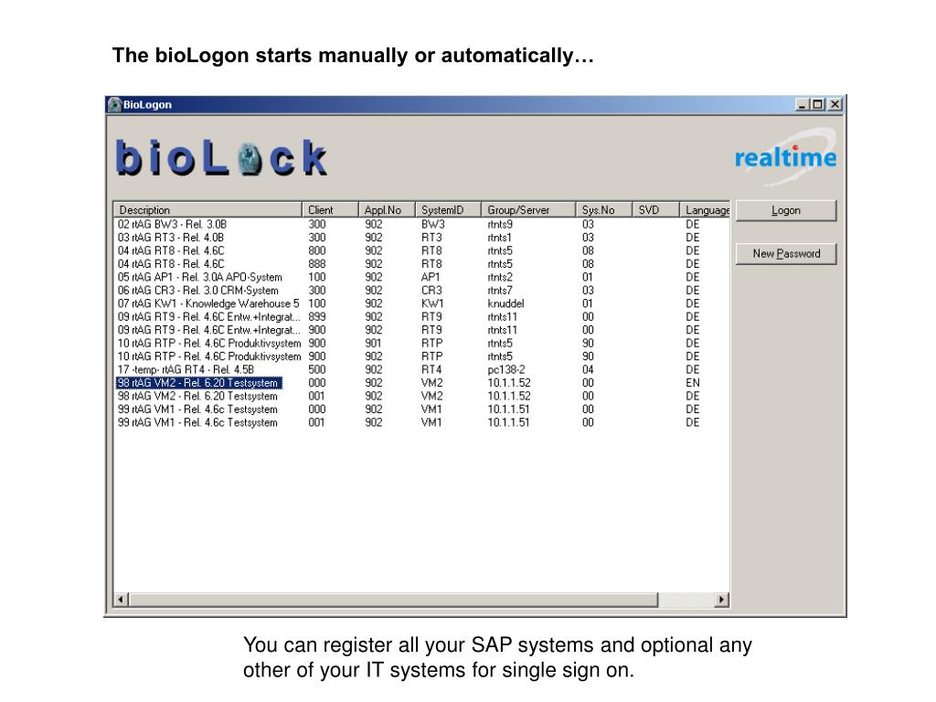Click the rtnts1 server cell

pyautogui.click(x=500, y=238)
